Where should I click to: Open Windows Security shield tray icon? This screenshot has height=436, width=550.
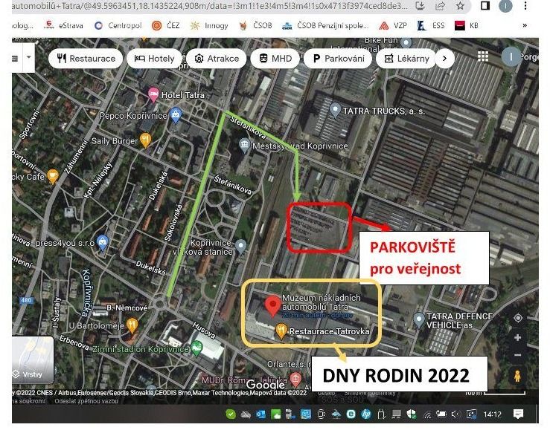pos(411,414)
